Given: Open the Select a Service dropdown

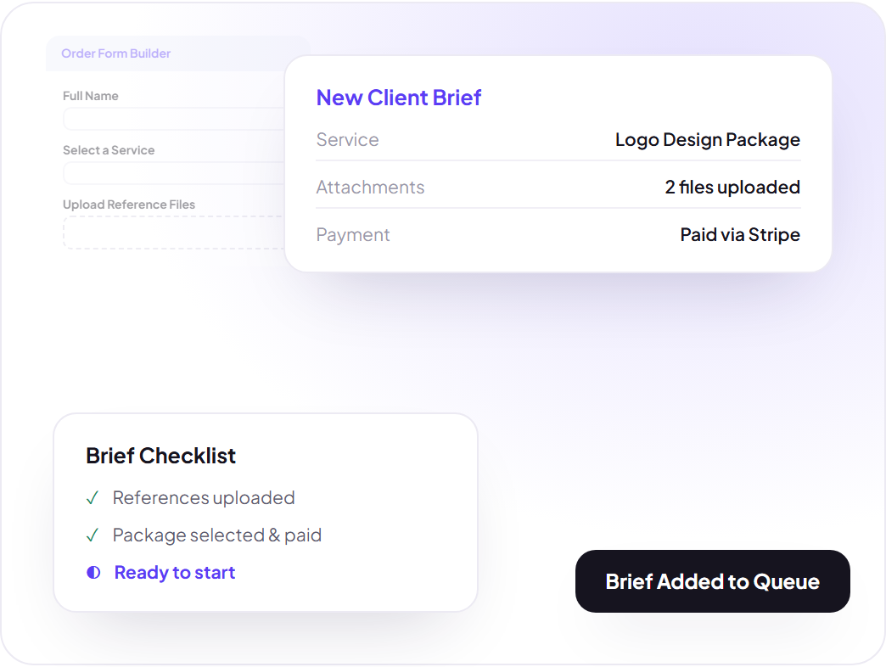Looking at the screenshot, I should 174,173.
